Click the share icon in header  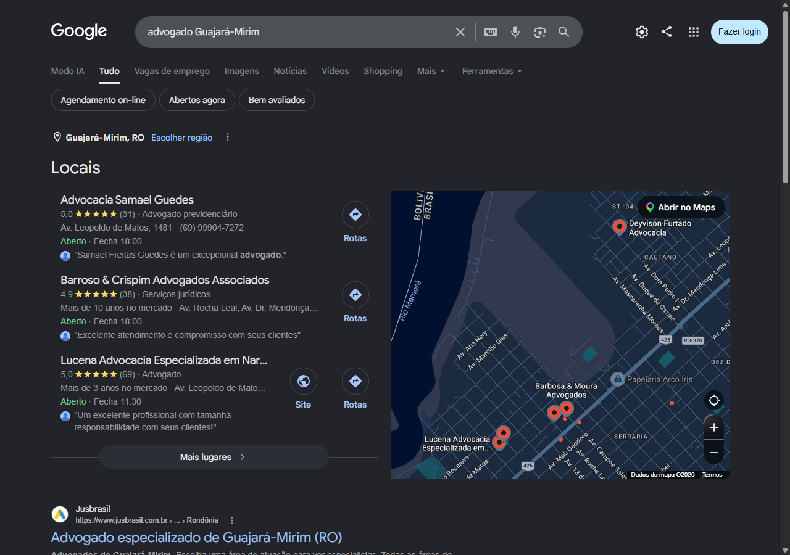[x=667, y=31]
